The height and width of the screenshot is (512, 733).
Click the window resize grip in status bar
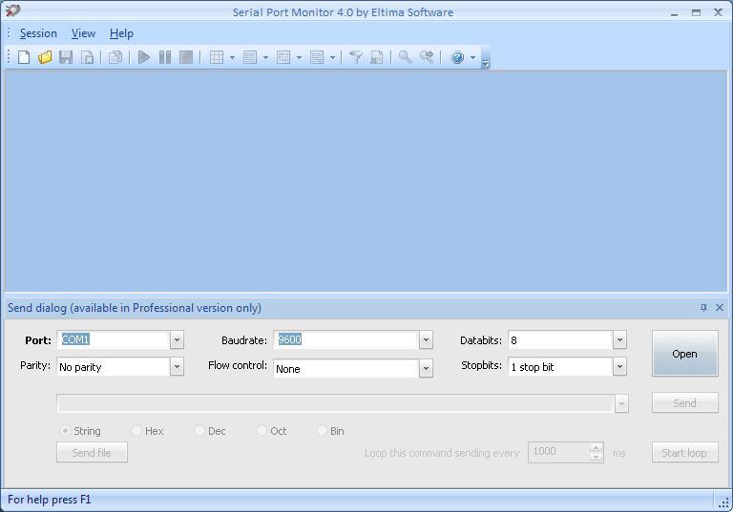(x=723, y=503)
